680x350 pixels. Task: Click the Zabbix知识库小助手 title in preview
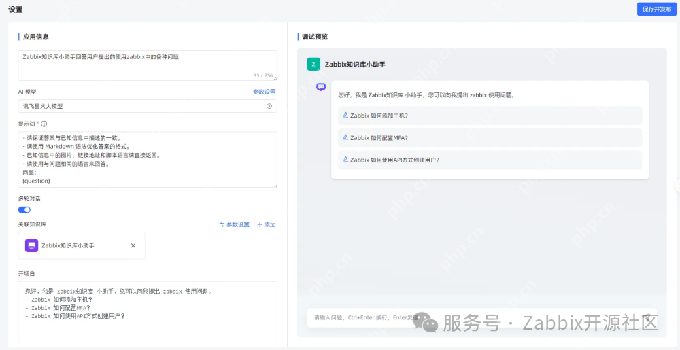[355, 64]
